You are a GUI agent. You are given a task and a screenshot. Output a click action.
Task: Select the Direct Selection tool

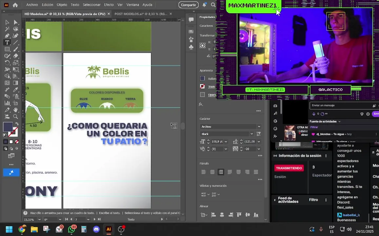coord(15,22)
